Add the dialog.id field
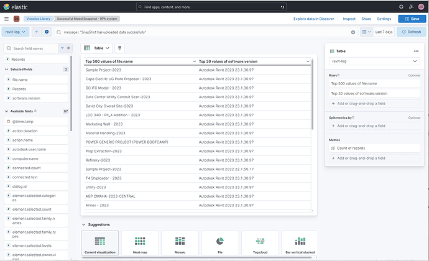The height and width of the screenshot is (261, 429). 36,186
